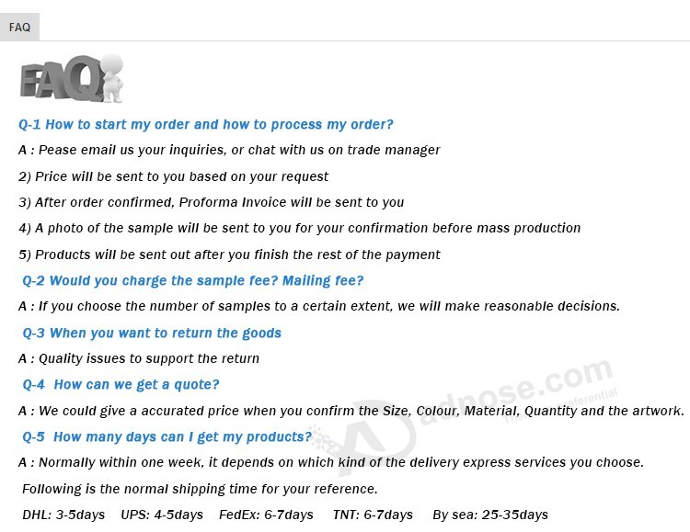Select the FAQ tab

[x=19, y=28]
